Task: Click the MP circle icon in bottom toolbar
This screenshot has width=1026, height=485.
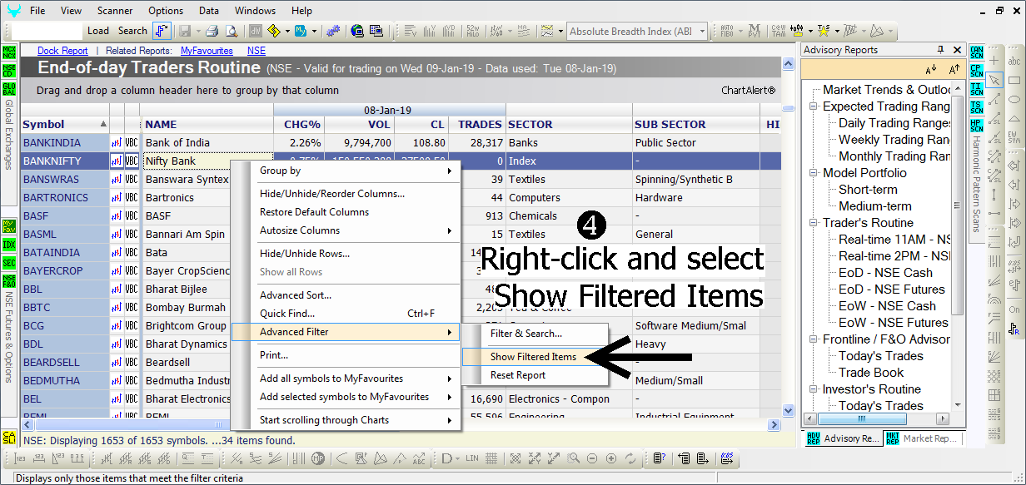Action: 318,458
